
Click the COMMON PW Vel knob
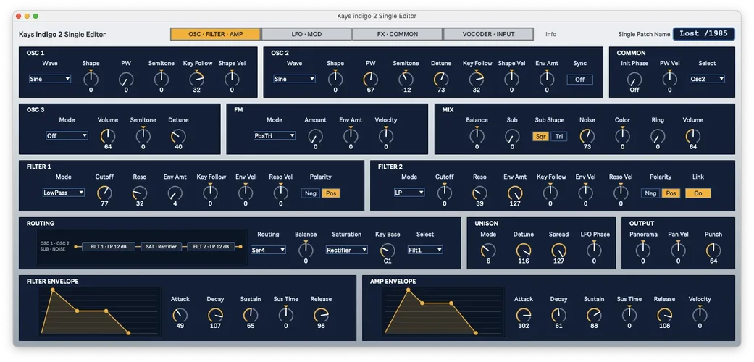tap(670, 79)
